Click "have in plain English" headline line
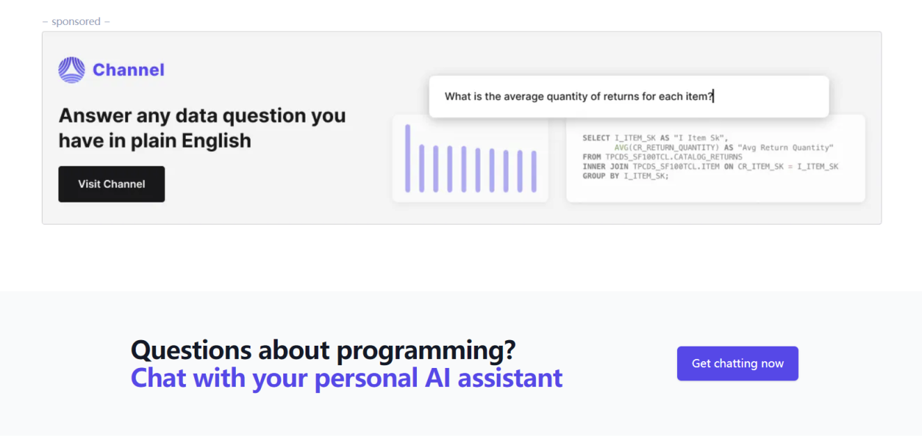 coord(154,141)
